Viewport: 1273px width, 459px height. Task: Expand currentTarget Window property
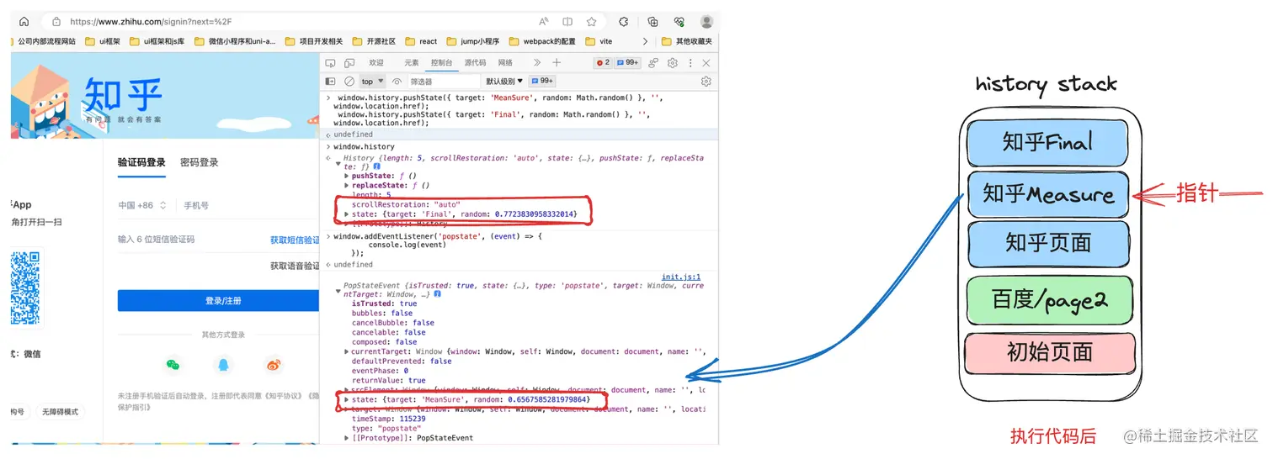pos(347,351)
